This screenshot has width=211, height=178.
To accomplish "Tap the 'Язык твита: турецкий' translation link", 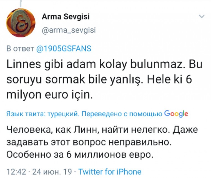I will (42, 114).
